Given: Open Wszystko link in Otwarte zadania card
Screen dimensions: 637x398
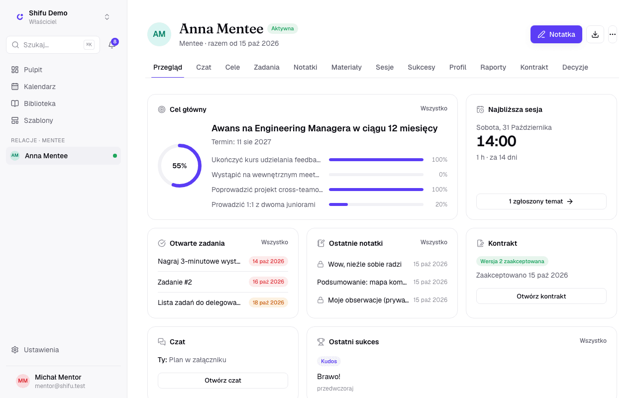Looking at the screenshot, I should click(x=275, y=242).
